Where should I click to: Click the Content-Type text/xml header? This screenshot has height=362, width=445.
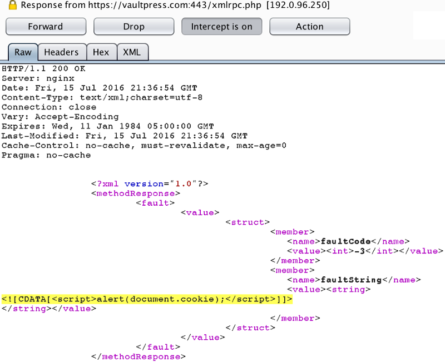point(102,98)
